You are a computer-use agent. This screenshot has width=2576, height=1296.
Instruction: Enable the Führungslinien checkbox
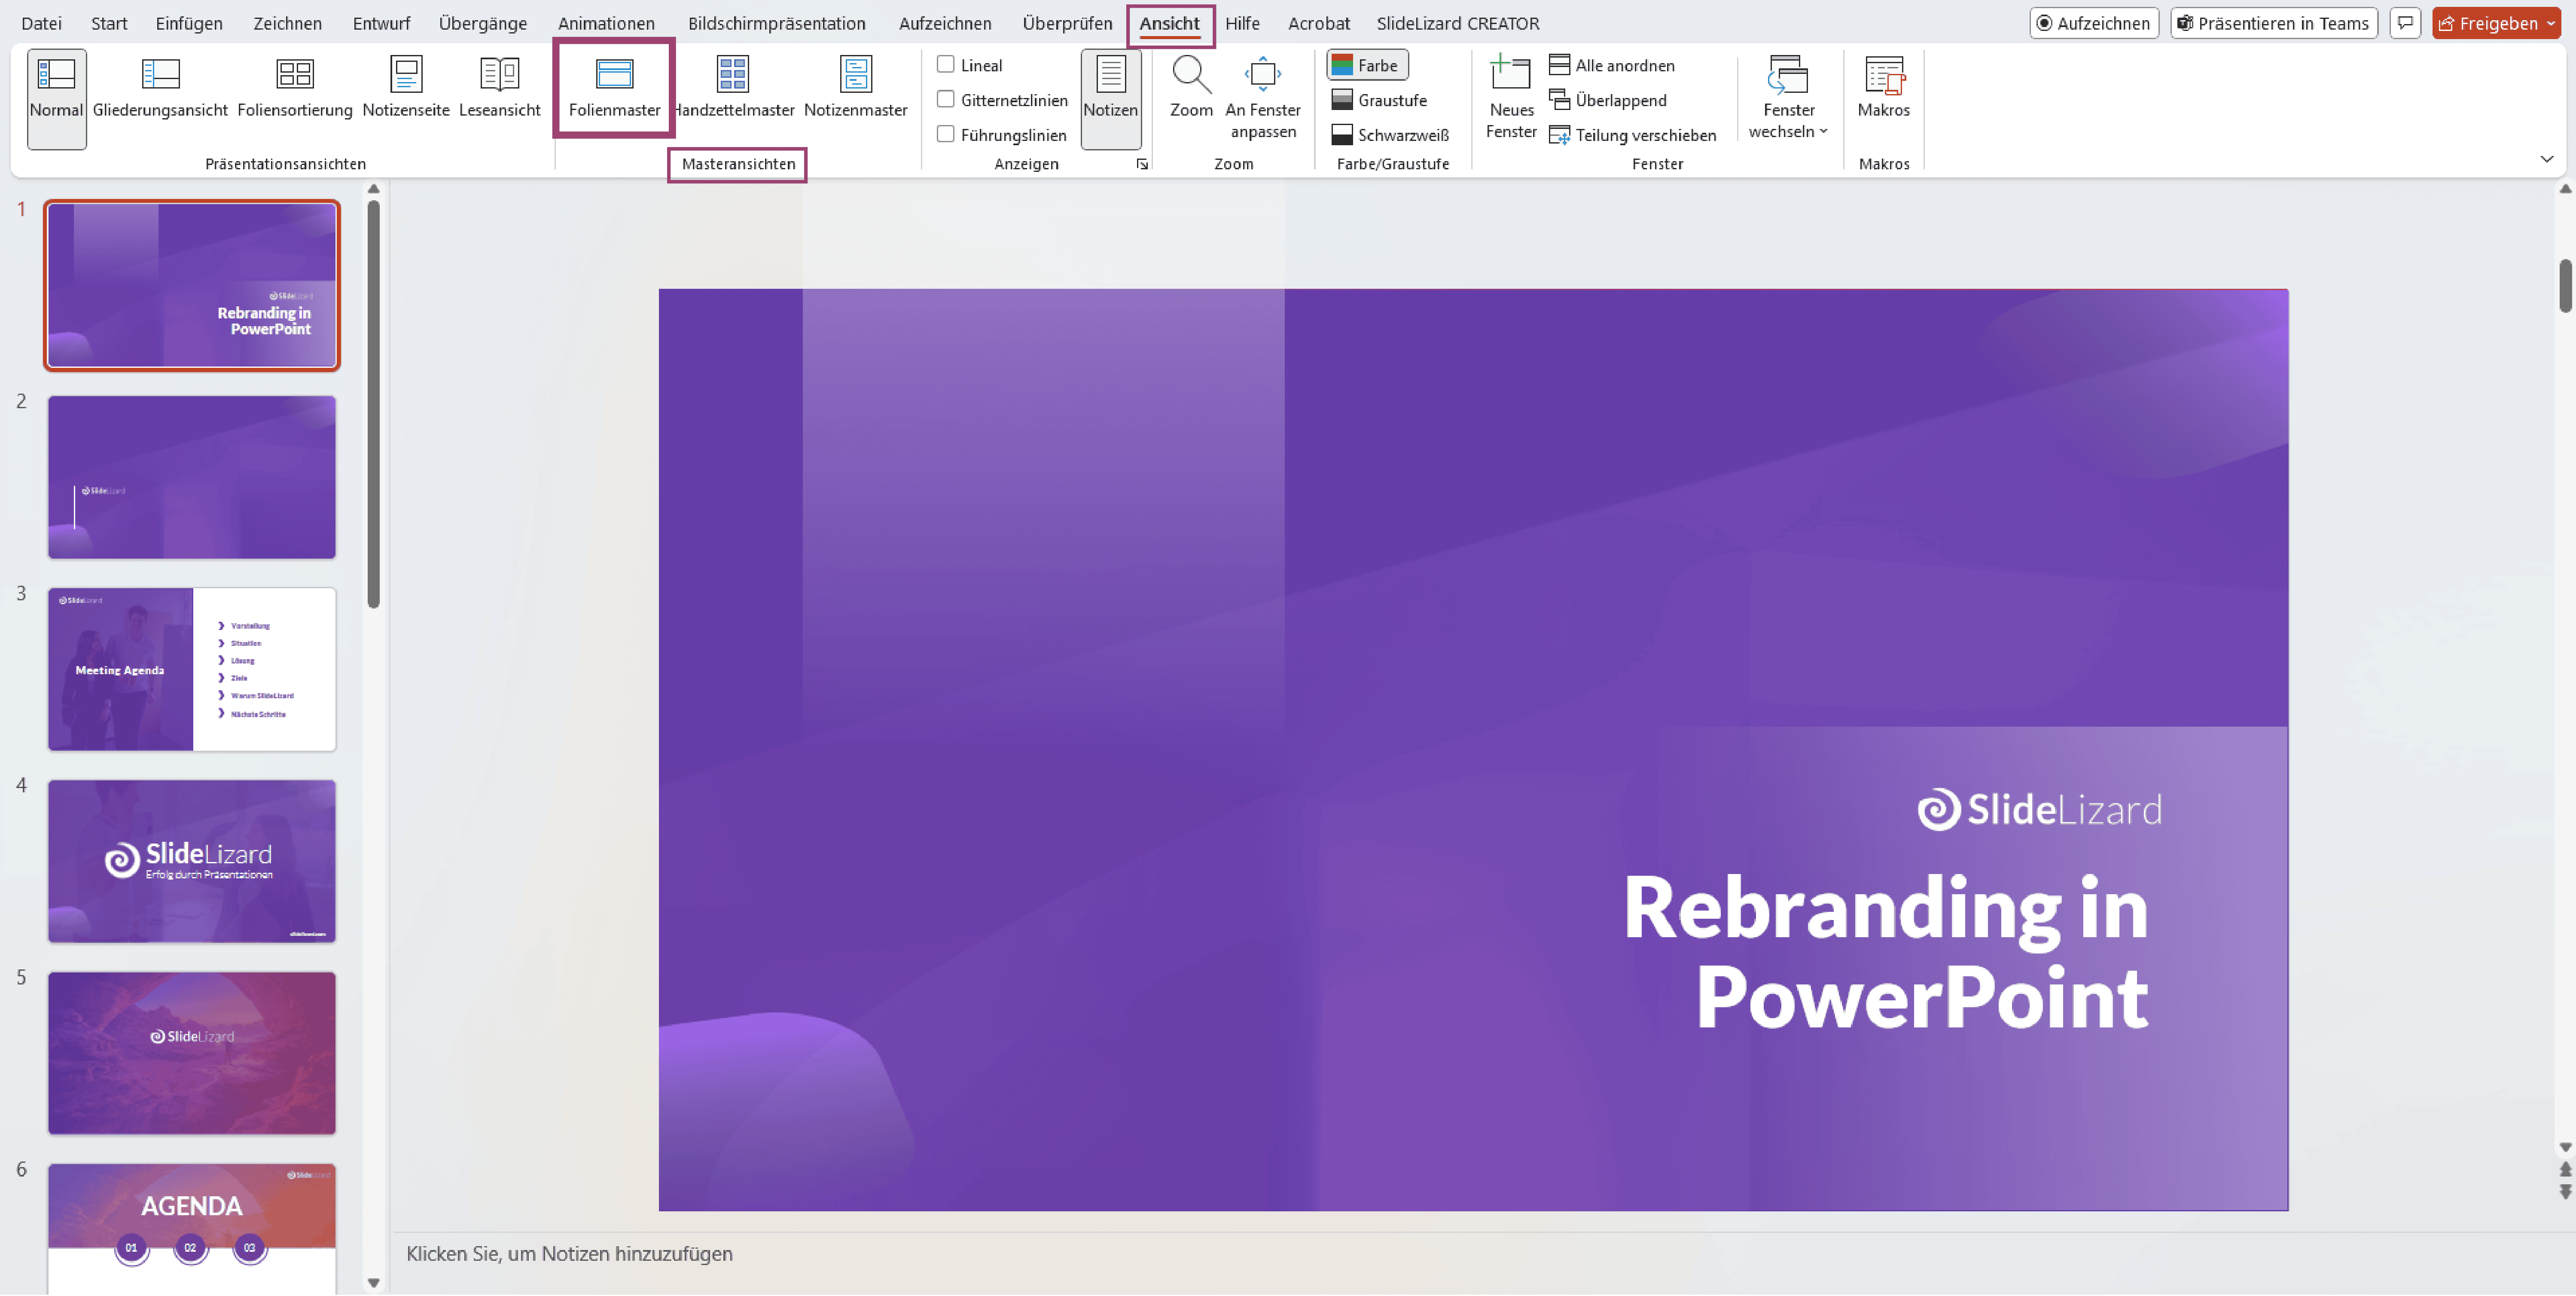coord(945,134)
